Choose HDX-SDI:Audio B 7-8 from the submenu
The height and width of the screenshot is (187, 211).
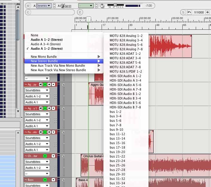[x=126, y=107]
